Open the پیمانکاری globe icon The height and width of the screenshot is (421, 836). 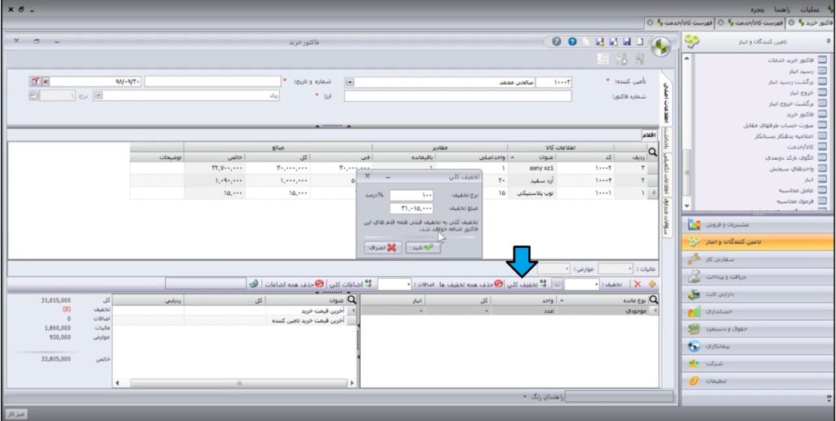pyautogui.click(x=694, y=347)
